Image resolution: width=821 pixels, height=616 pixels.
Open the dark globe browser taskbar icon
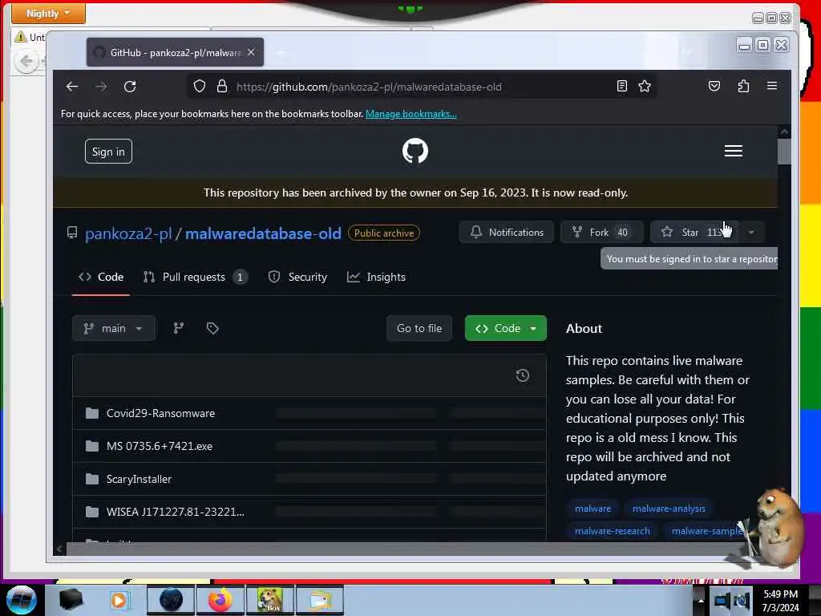point(171,600)
